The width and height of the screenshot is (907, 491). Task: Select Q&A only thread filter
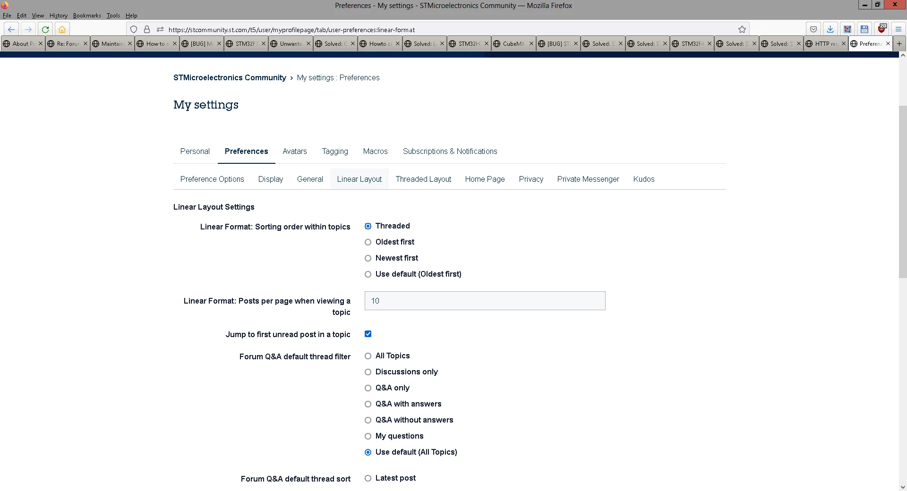click(x=368, y=388)
